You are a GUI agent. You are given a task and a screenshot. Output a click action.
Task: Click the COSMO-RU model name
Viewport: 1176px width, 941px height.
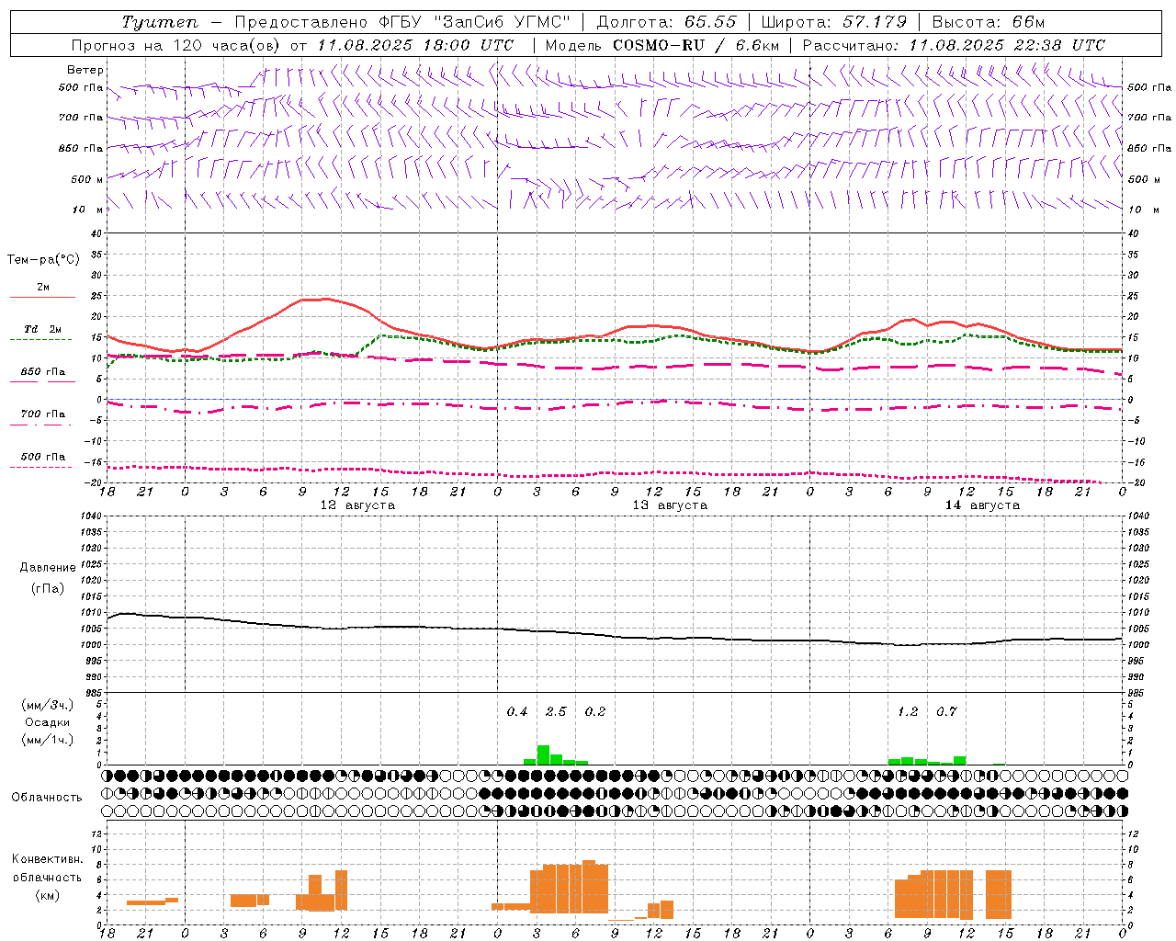pyautogui.click(x=659, y=45)
